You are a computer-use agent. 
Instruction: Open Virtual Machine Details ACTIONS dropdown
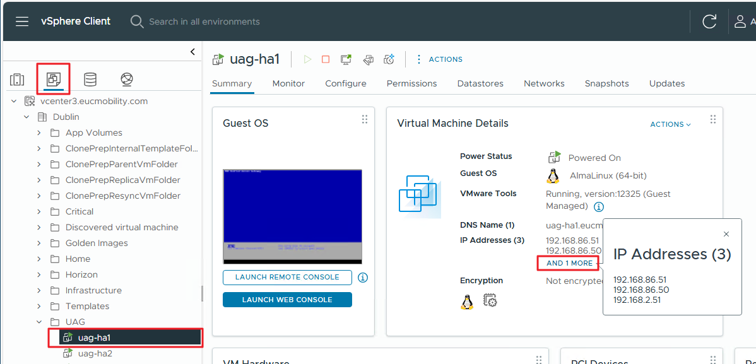click(670, 124)
